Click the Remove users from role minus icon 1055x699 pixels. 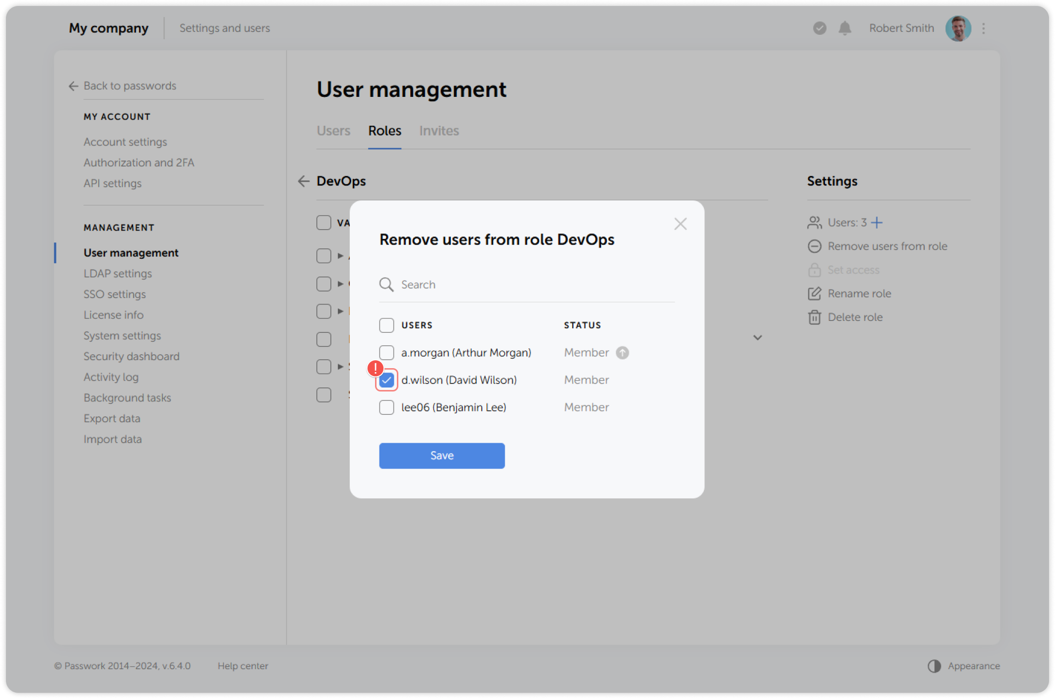(815, 246)
